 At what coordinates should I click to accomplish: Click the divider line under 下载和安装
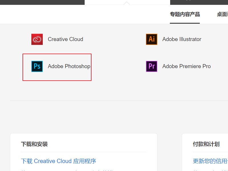pyautogui.click(x=83, y=152)
